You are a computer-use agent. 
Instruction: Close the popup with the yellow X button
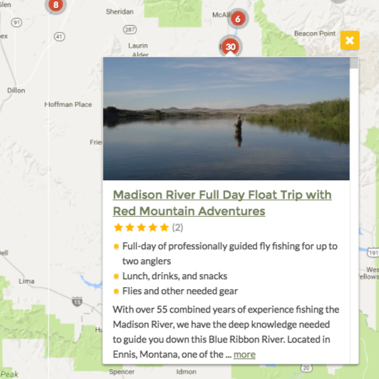pos(350,40)
